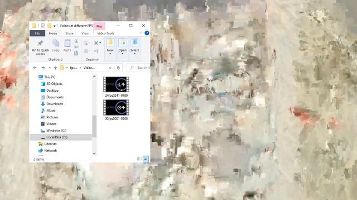Go up one folder level arrow
Viewport: 357px width, 200px height.
(55, 68)
